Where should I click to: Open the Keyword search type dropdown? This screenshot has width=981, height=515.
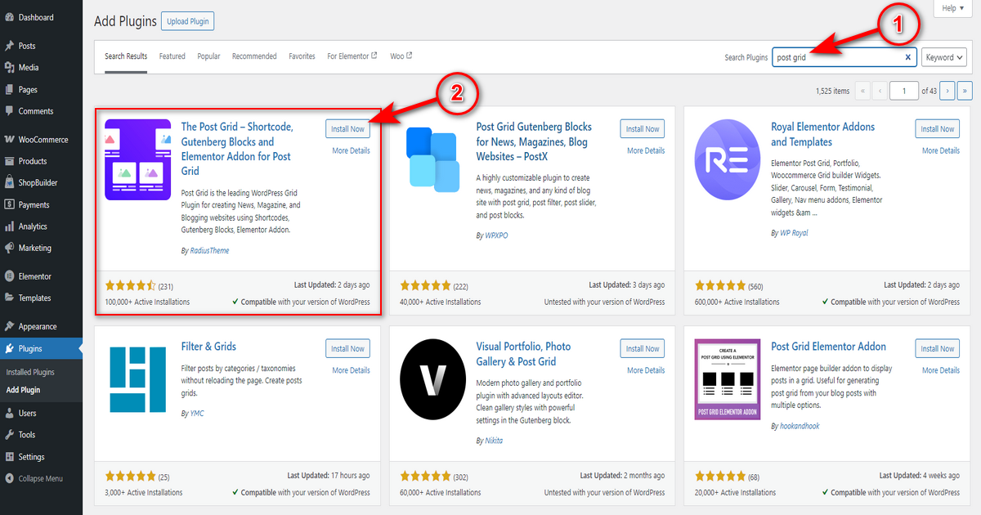click(944, 57)
